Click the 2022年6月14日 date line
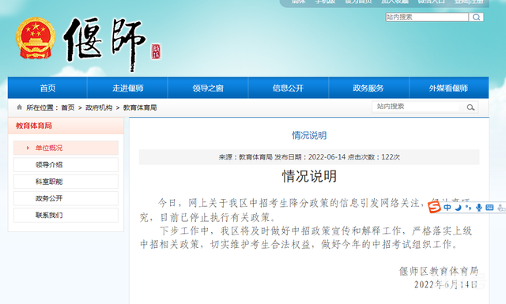Image resolution: width=506 pixels, height=304 pixels. tap(446, 284)
